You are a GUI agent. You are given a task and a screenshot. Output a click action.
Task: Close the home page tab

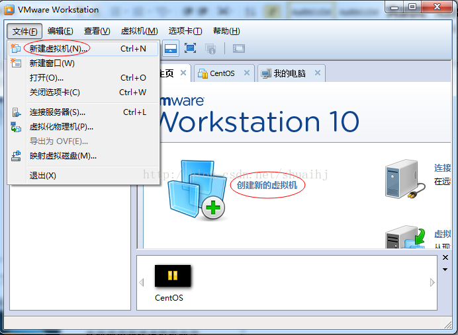pos(183,73)
